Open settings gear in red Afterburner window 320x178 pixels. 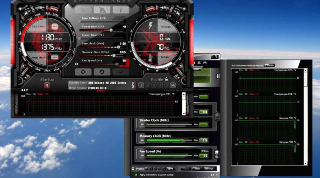[x=83, y=72]
